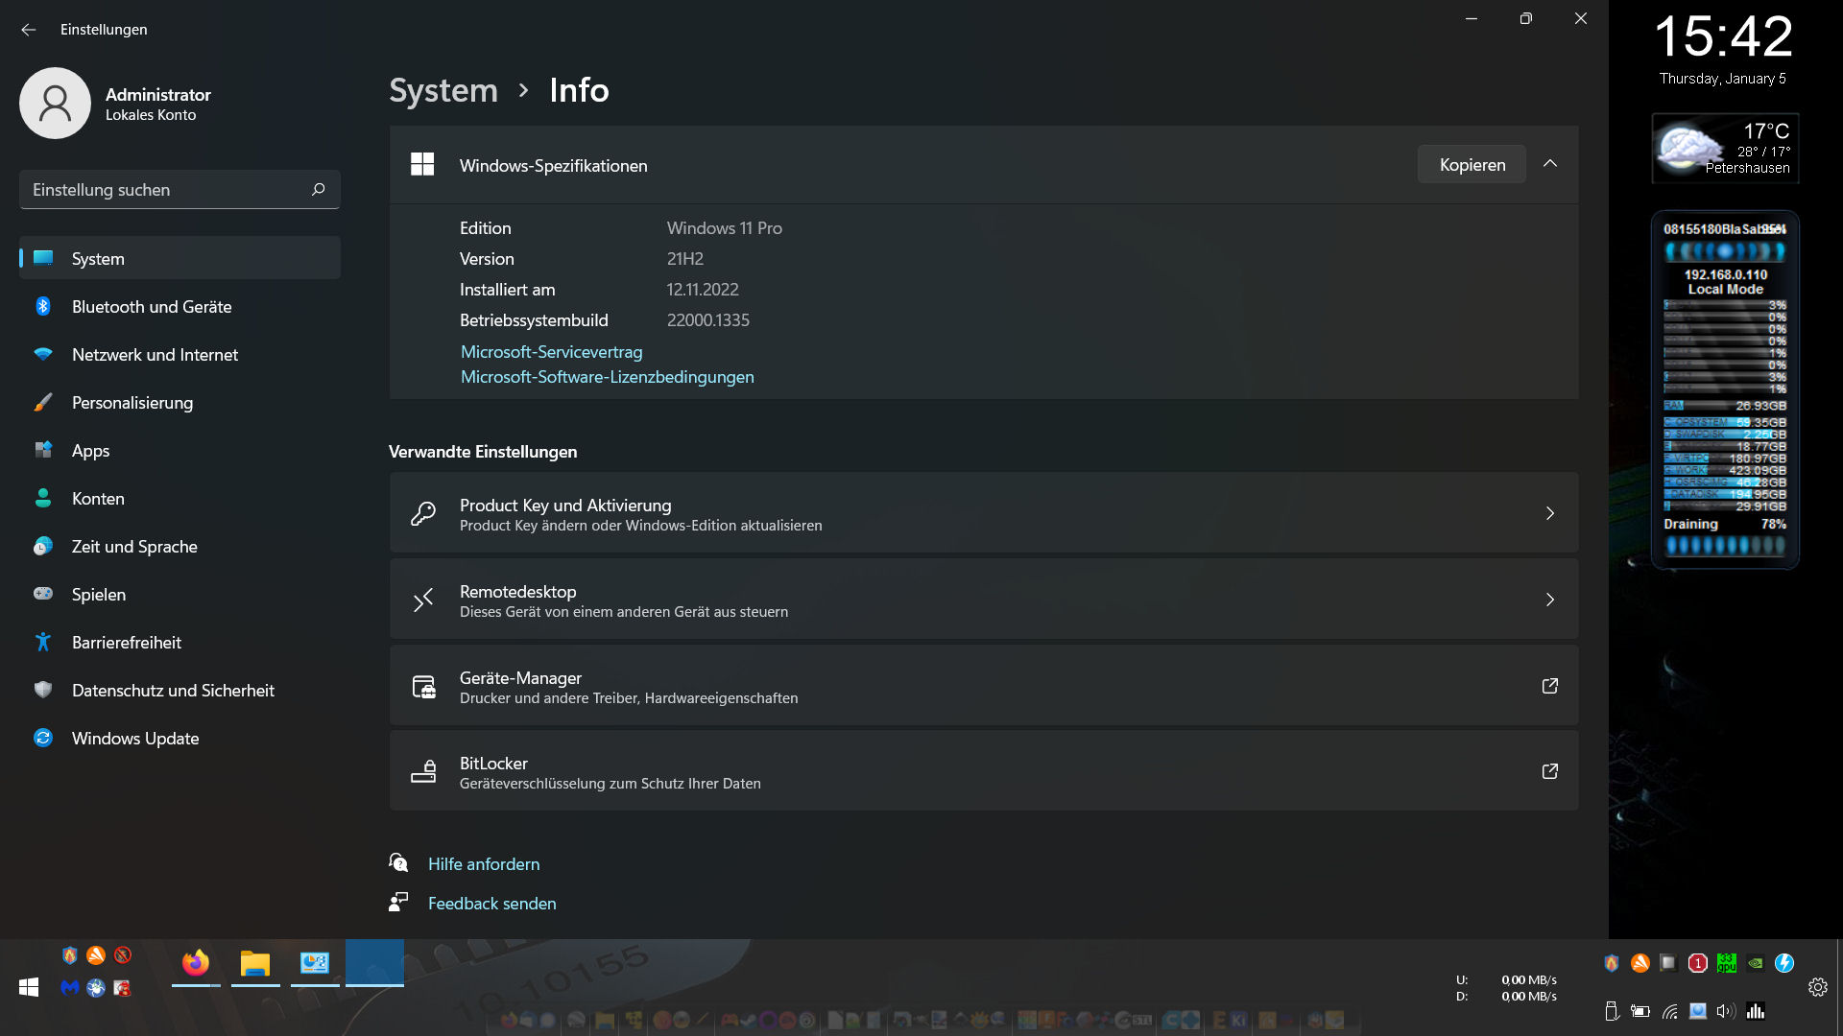The height and width of the screenshot is (1036, 1843).
Task: Click the 192.168.0.110 IP address text
Action: (x=1725, y=274)
